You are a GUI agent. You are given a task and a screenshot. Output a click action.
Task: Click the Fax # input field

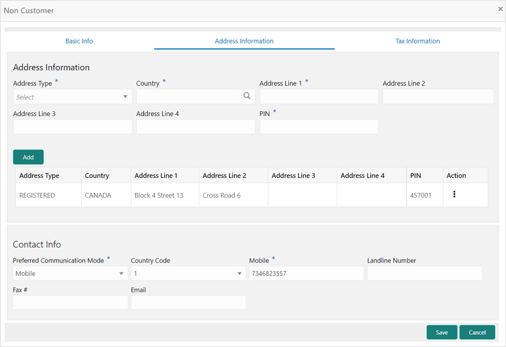coord(70,302)
